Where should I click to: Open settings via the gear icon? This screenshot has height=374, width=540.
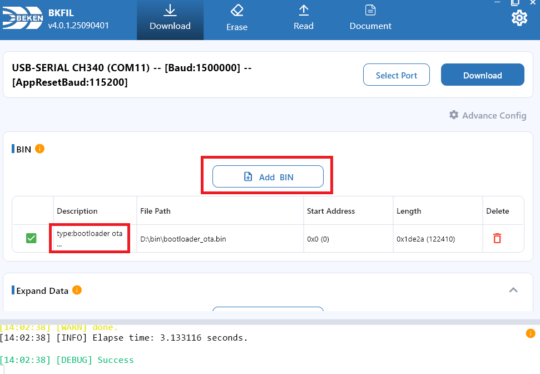click(519, 18)
